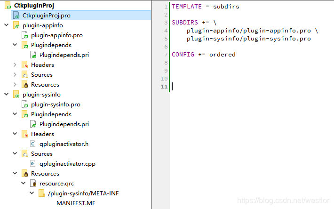Click the Resources folder icon under plugin-sysinfo
The height and width of the screenshot is (209, 334).
pos(25,174)
